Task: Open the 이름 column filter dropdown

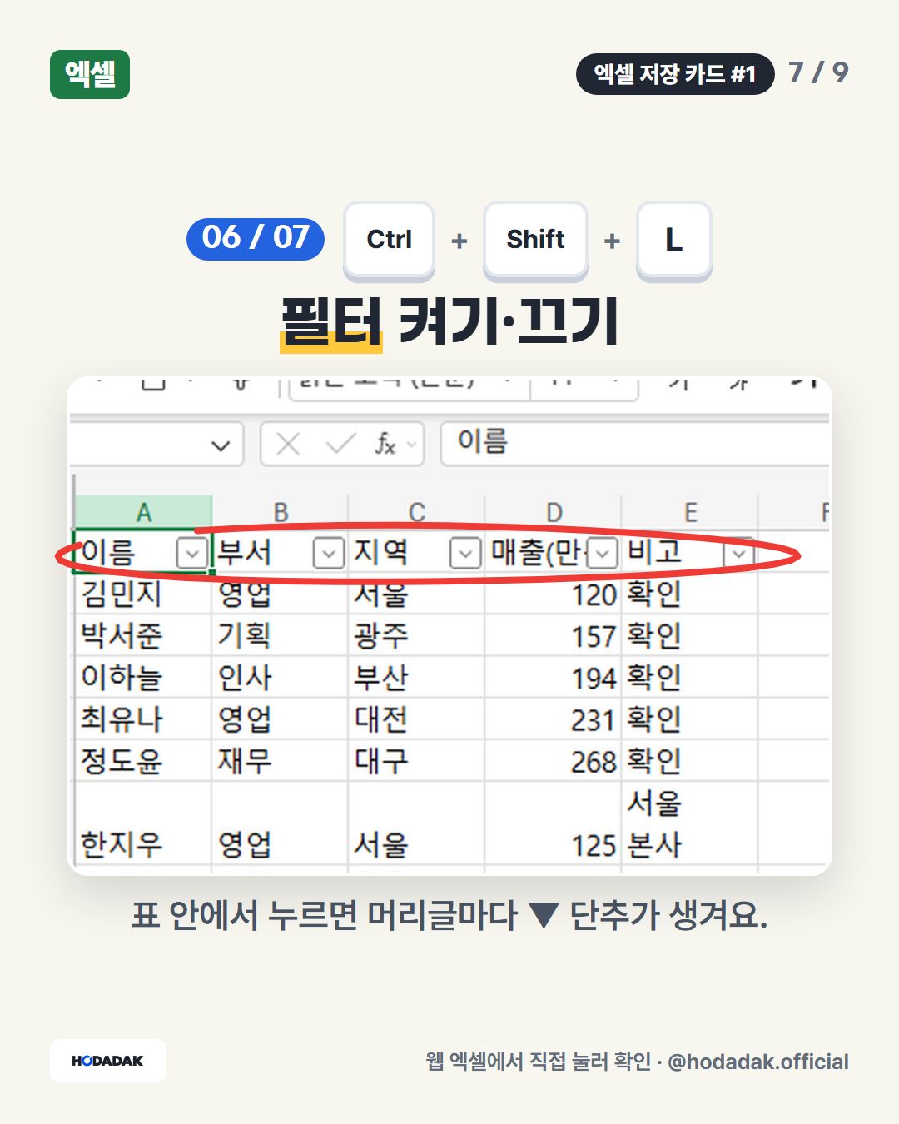Action: click(192, 553)
